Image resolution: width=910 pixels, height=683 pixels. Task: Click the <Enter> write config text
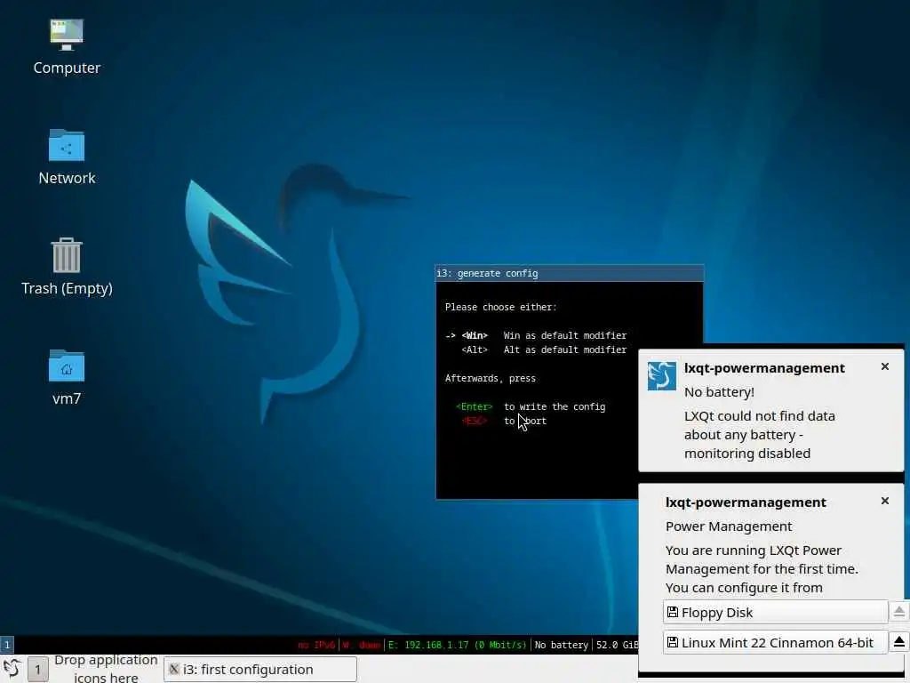tap(474, 406)
